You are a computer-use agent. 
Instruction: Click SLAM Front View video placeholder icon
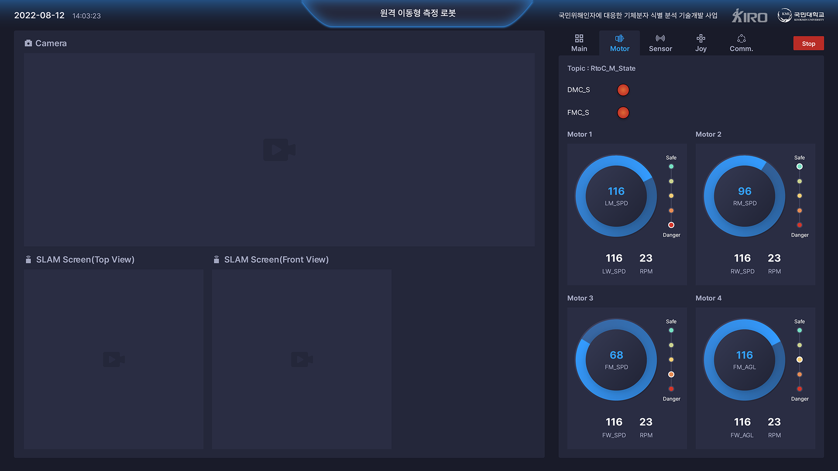coord(302,359)
